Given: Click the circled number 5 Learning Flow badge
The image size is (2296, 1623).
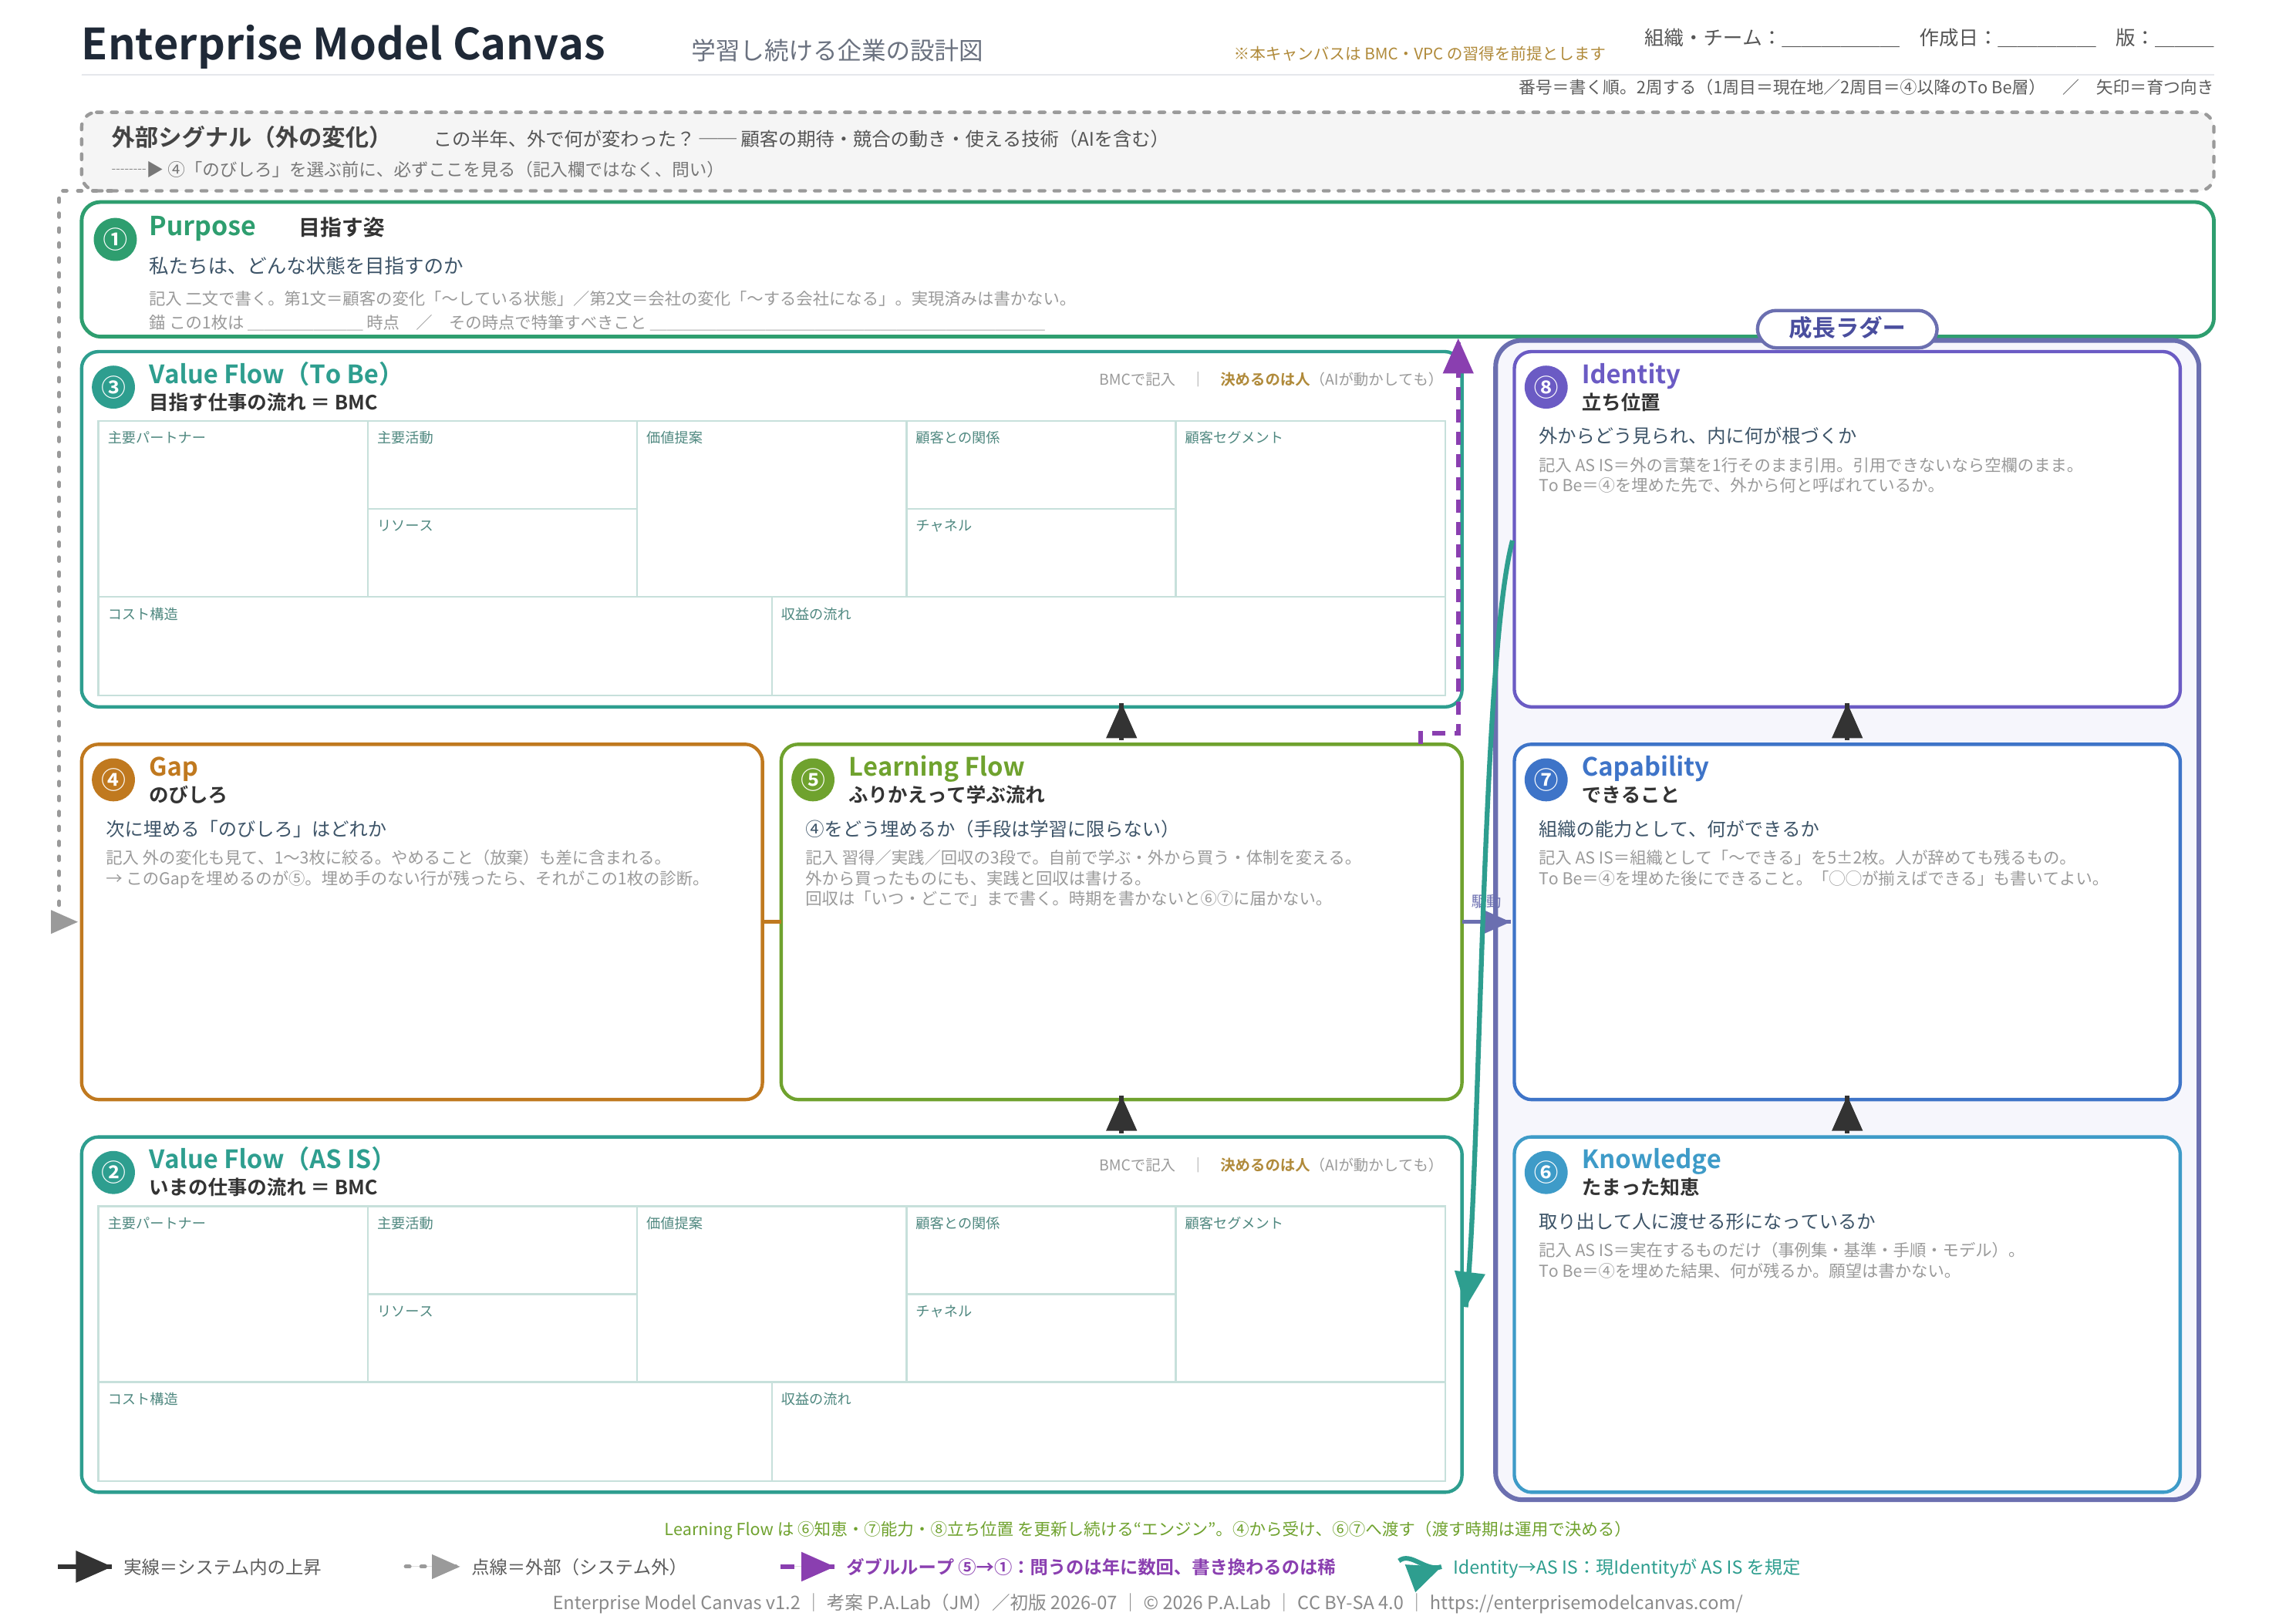Looking at the screenshot, I should click(x=813, y=779).
